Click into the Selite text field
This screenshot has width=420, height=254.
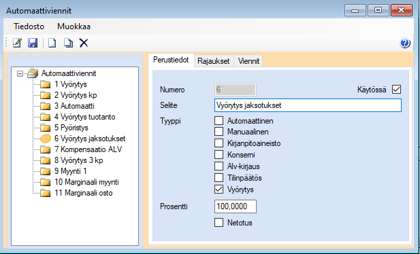pyautogui.click(x=308, y=105)
